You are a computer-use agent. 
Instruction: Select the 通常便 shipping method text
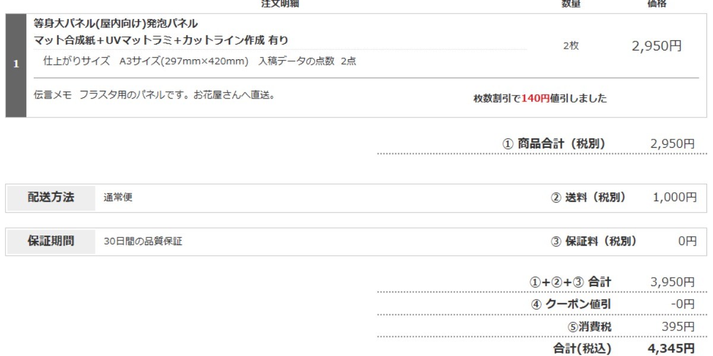(118, 198)
